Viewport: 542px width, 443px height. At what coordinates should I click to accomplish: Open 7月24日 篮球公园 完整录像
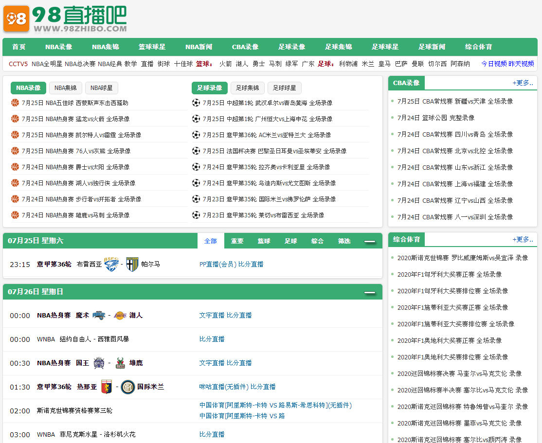coord(436,118)
